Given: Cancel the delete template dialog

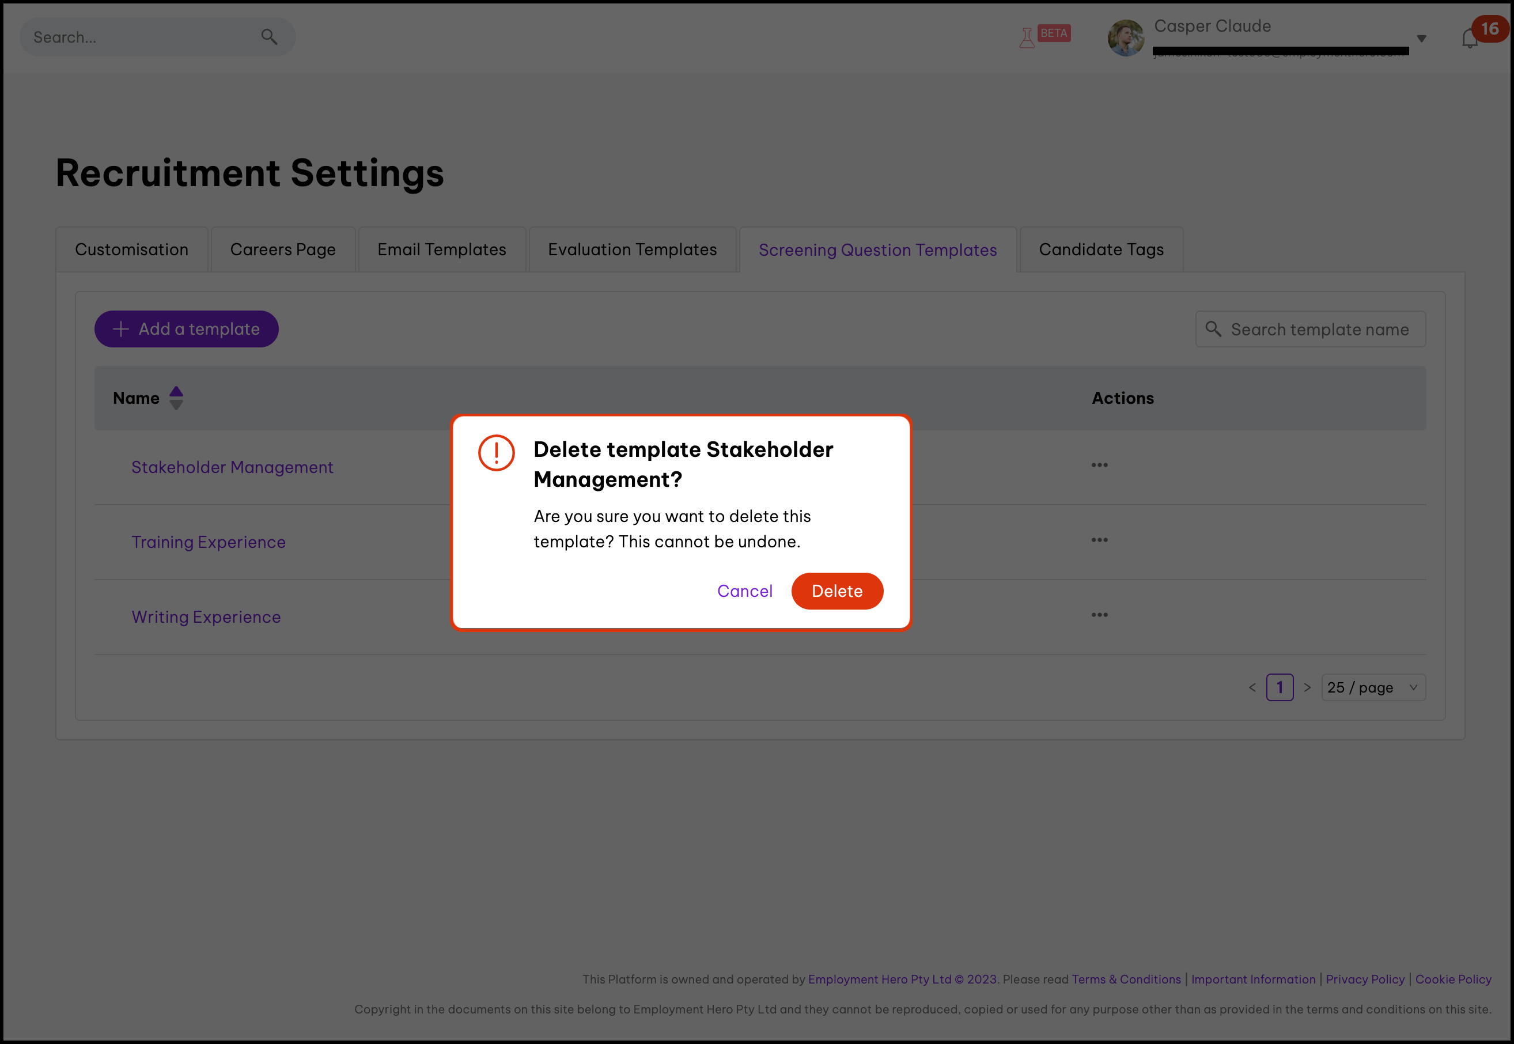Looking at the screenshot, I should click(x=744, y=591).
